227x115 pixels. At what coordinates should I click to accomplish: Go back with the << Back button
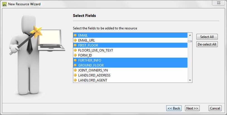pyautogui.click(x=174, y=108)
